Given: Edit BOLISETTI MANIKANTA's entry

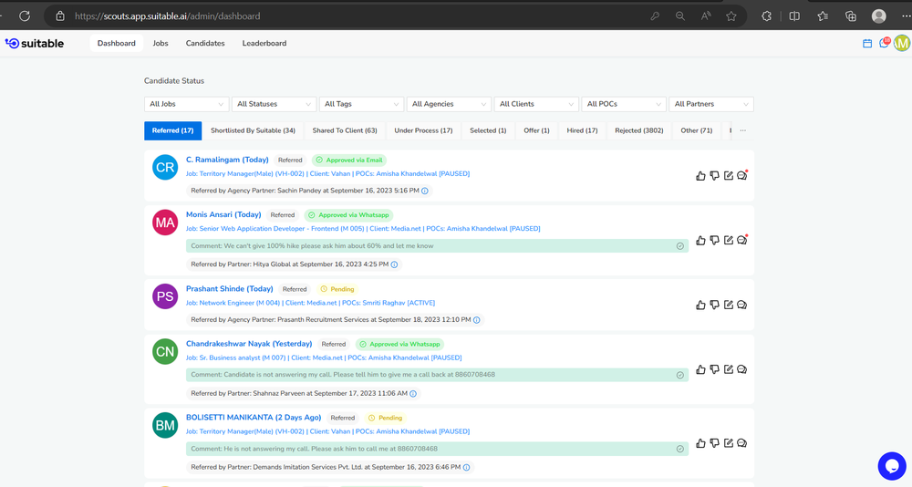Looking at the screenshot, I should click(x=728, y=443).
